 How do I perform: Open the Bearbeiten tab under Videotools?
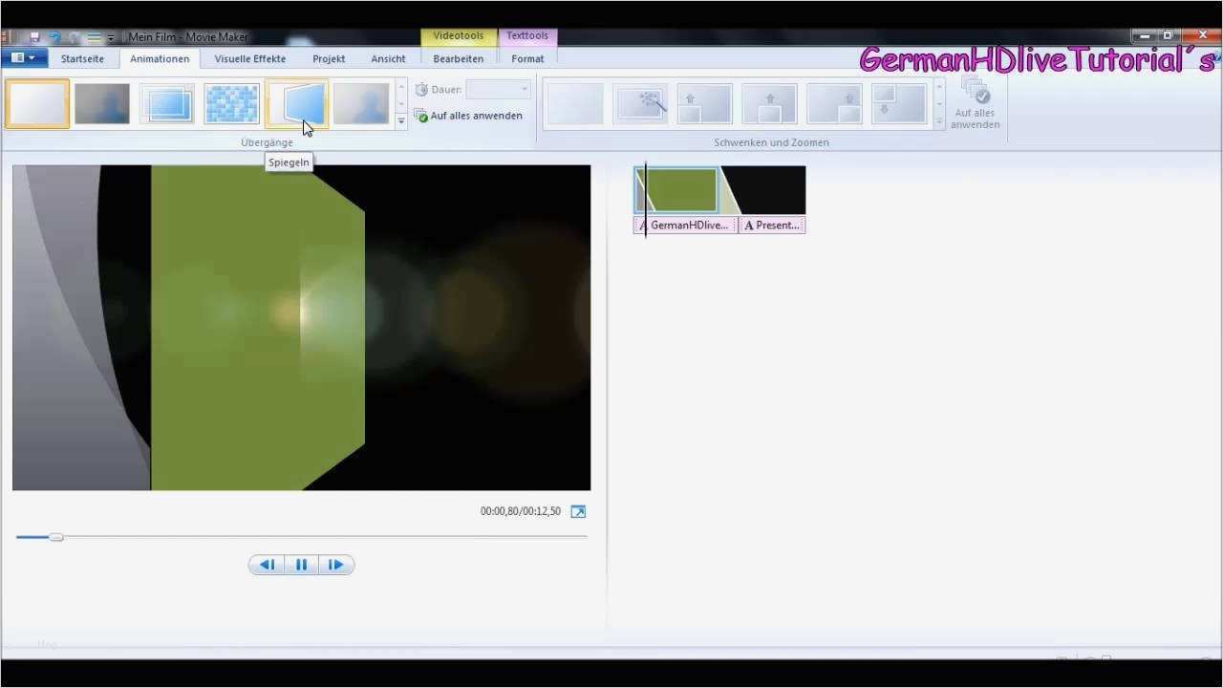pos(459,58)
